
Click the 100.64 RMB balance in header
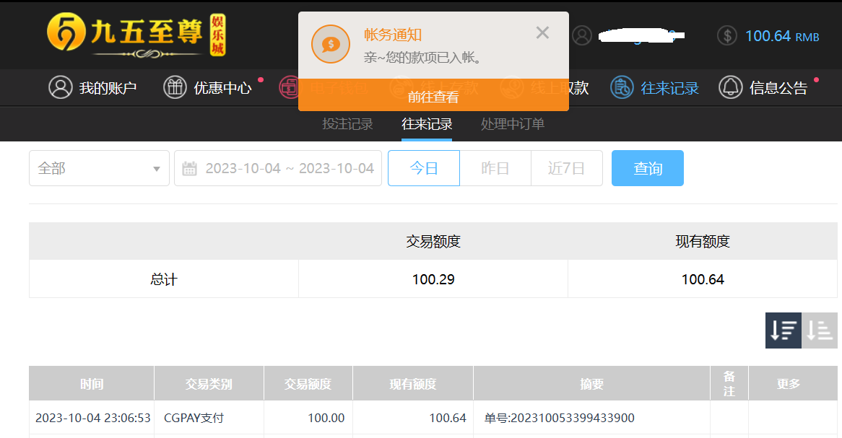(782, 36)
